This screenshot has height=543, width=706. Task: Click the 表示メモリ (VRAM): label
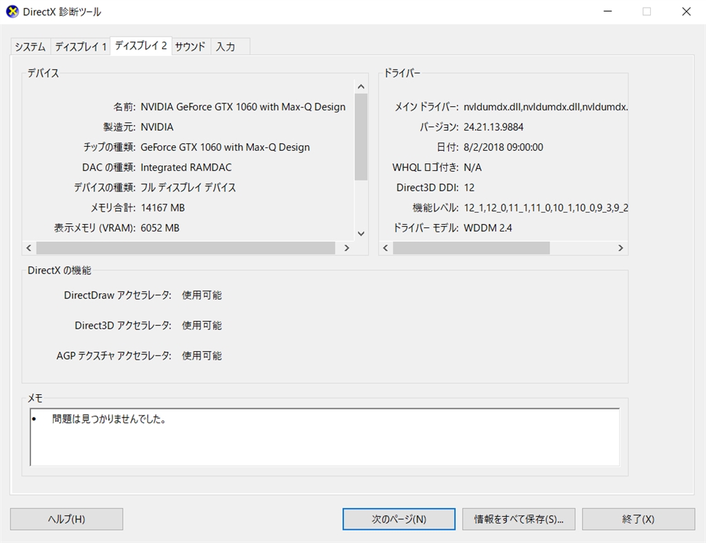(95, 228)
